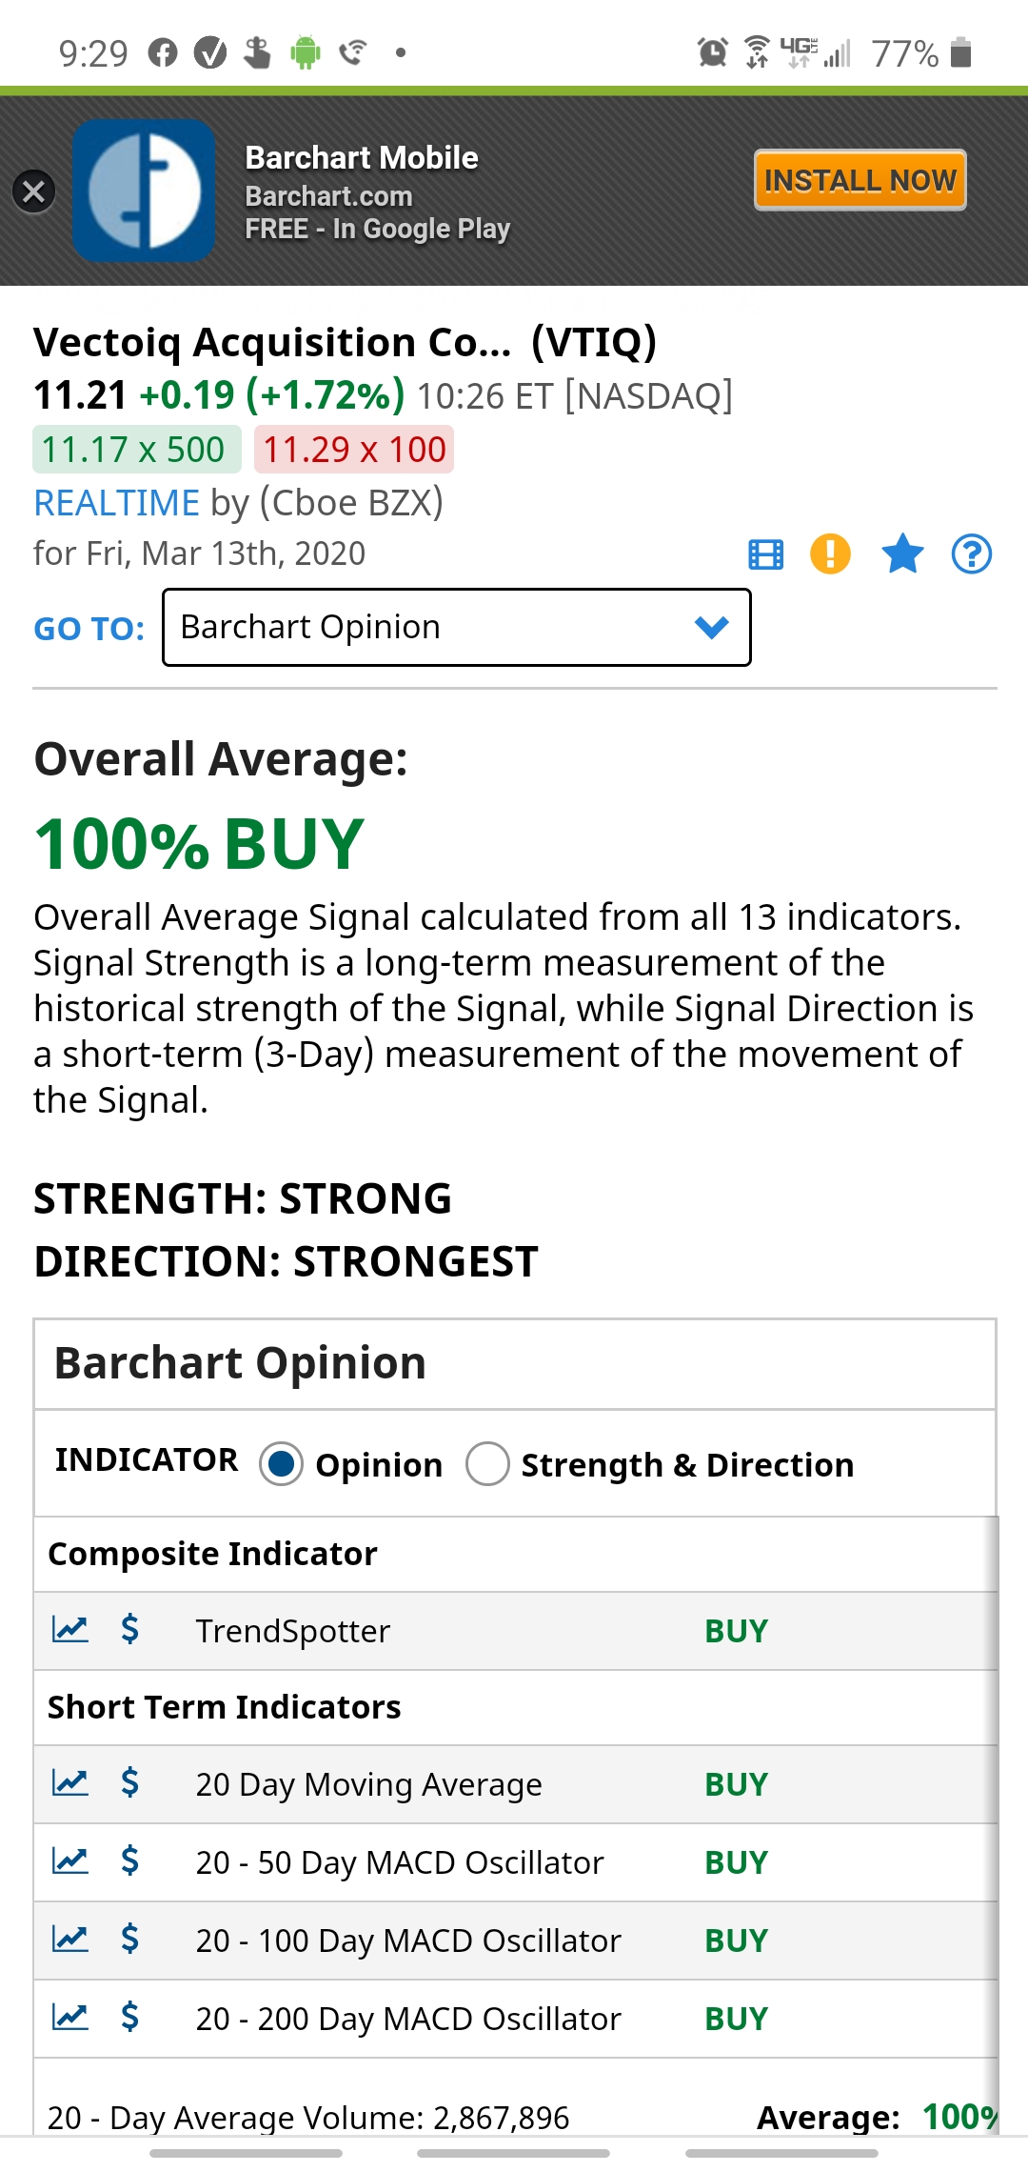Open the question mark help icon
Viewport: 1028px width, 2172px height.
pos(972,553)
